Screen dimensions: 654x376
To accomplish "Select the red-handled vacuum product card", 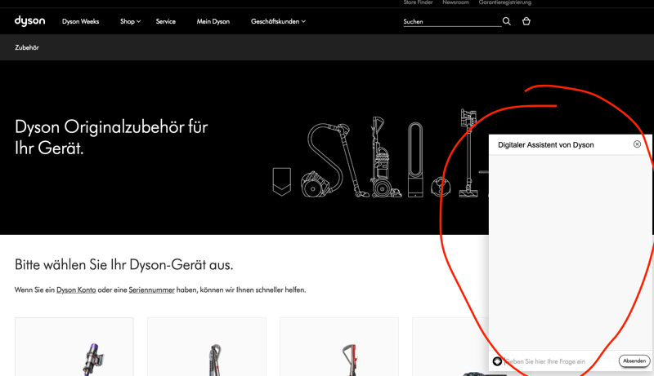I will (339, 347).
